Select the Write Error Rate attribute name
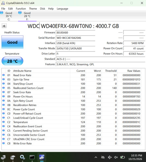The image size is (146, 162). 23,144
